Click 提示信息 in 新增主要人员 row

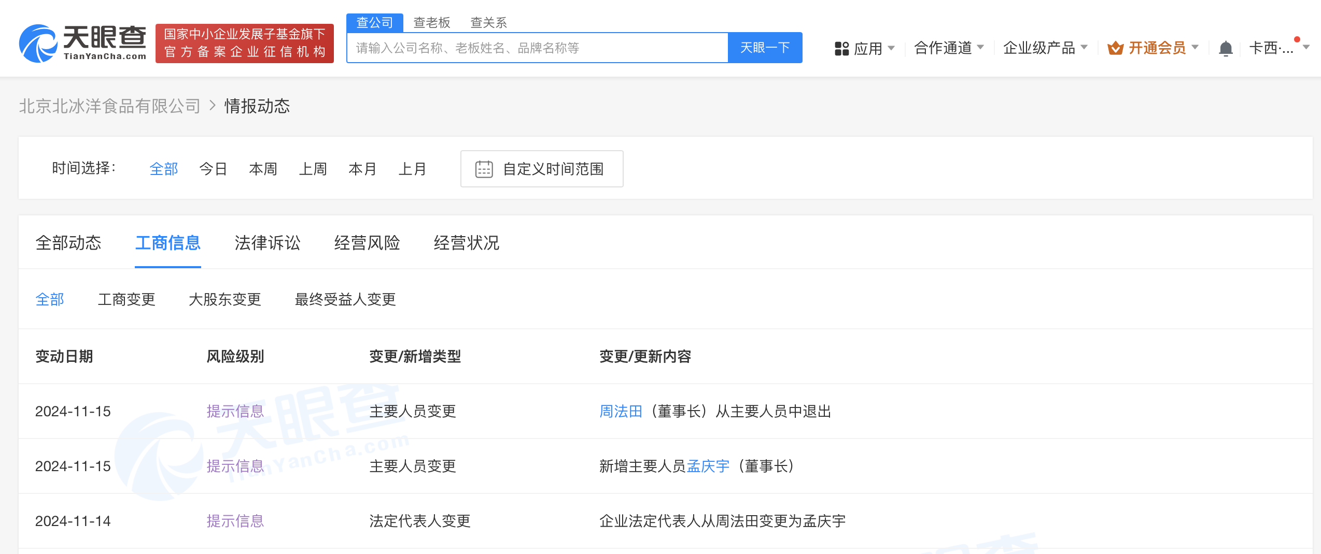(235, 466)
